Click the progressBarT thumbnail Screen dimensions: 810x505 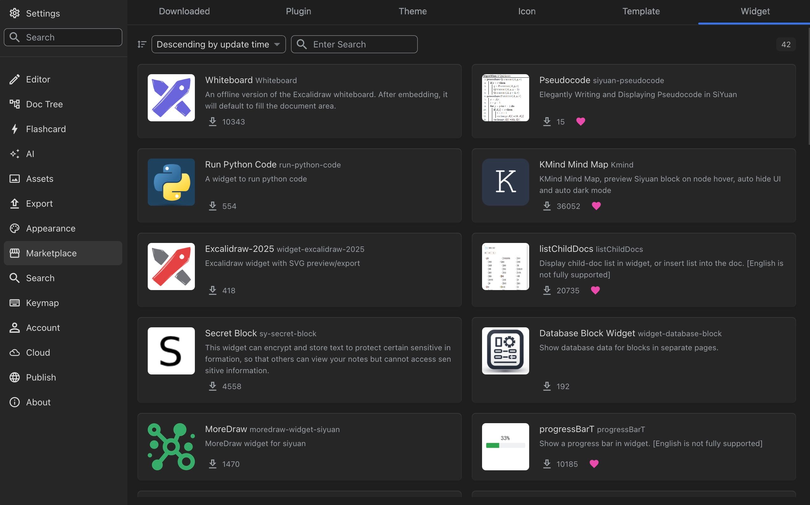[x=506, y=447]
